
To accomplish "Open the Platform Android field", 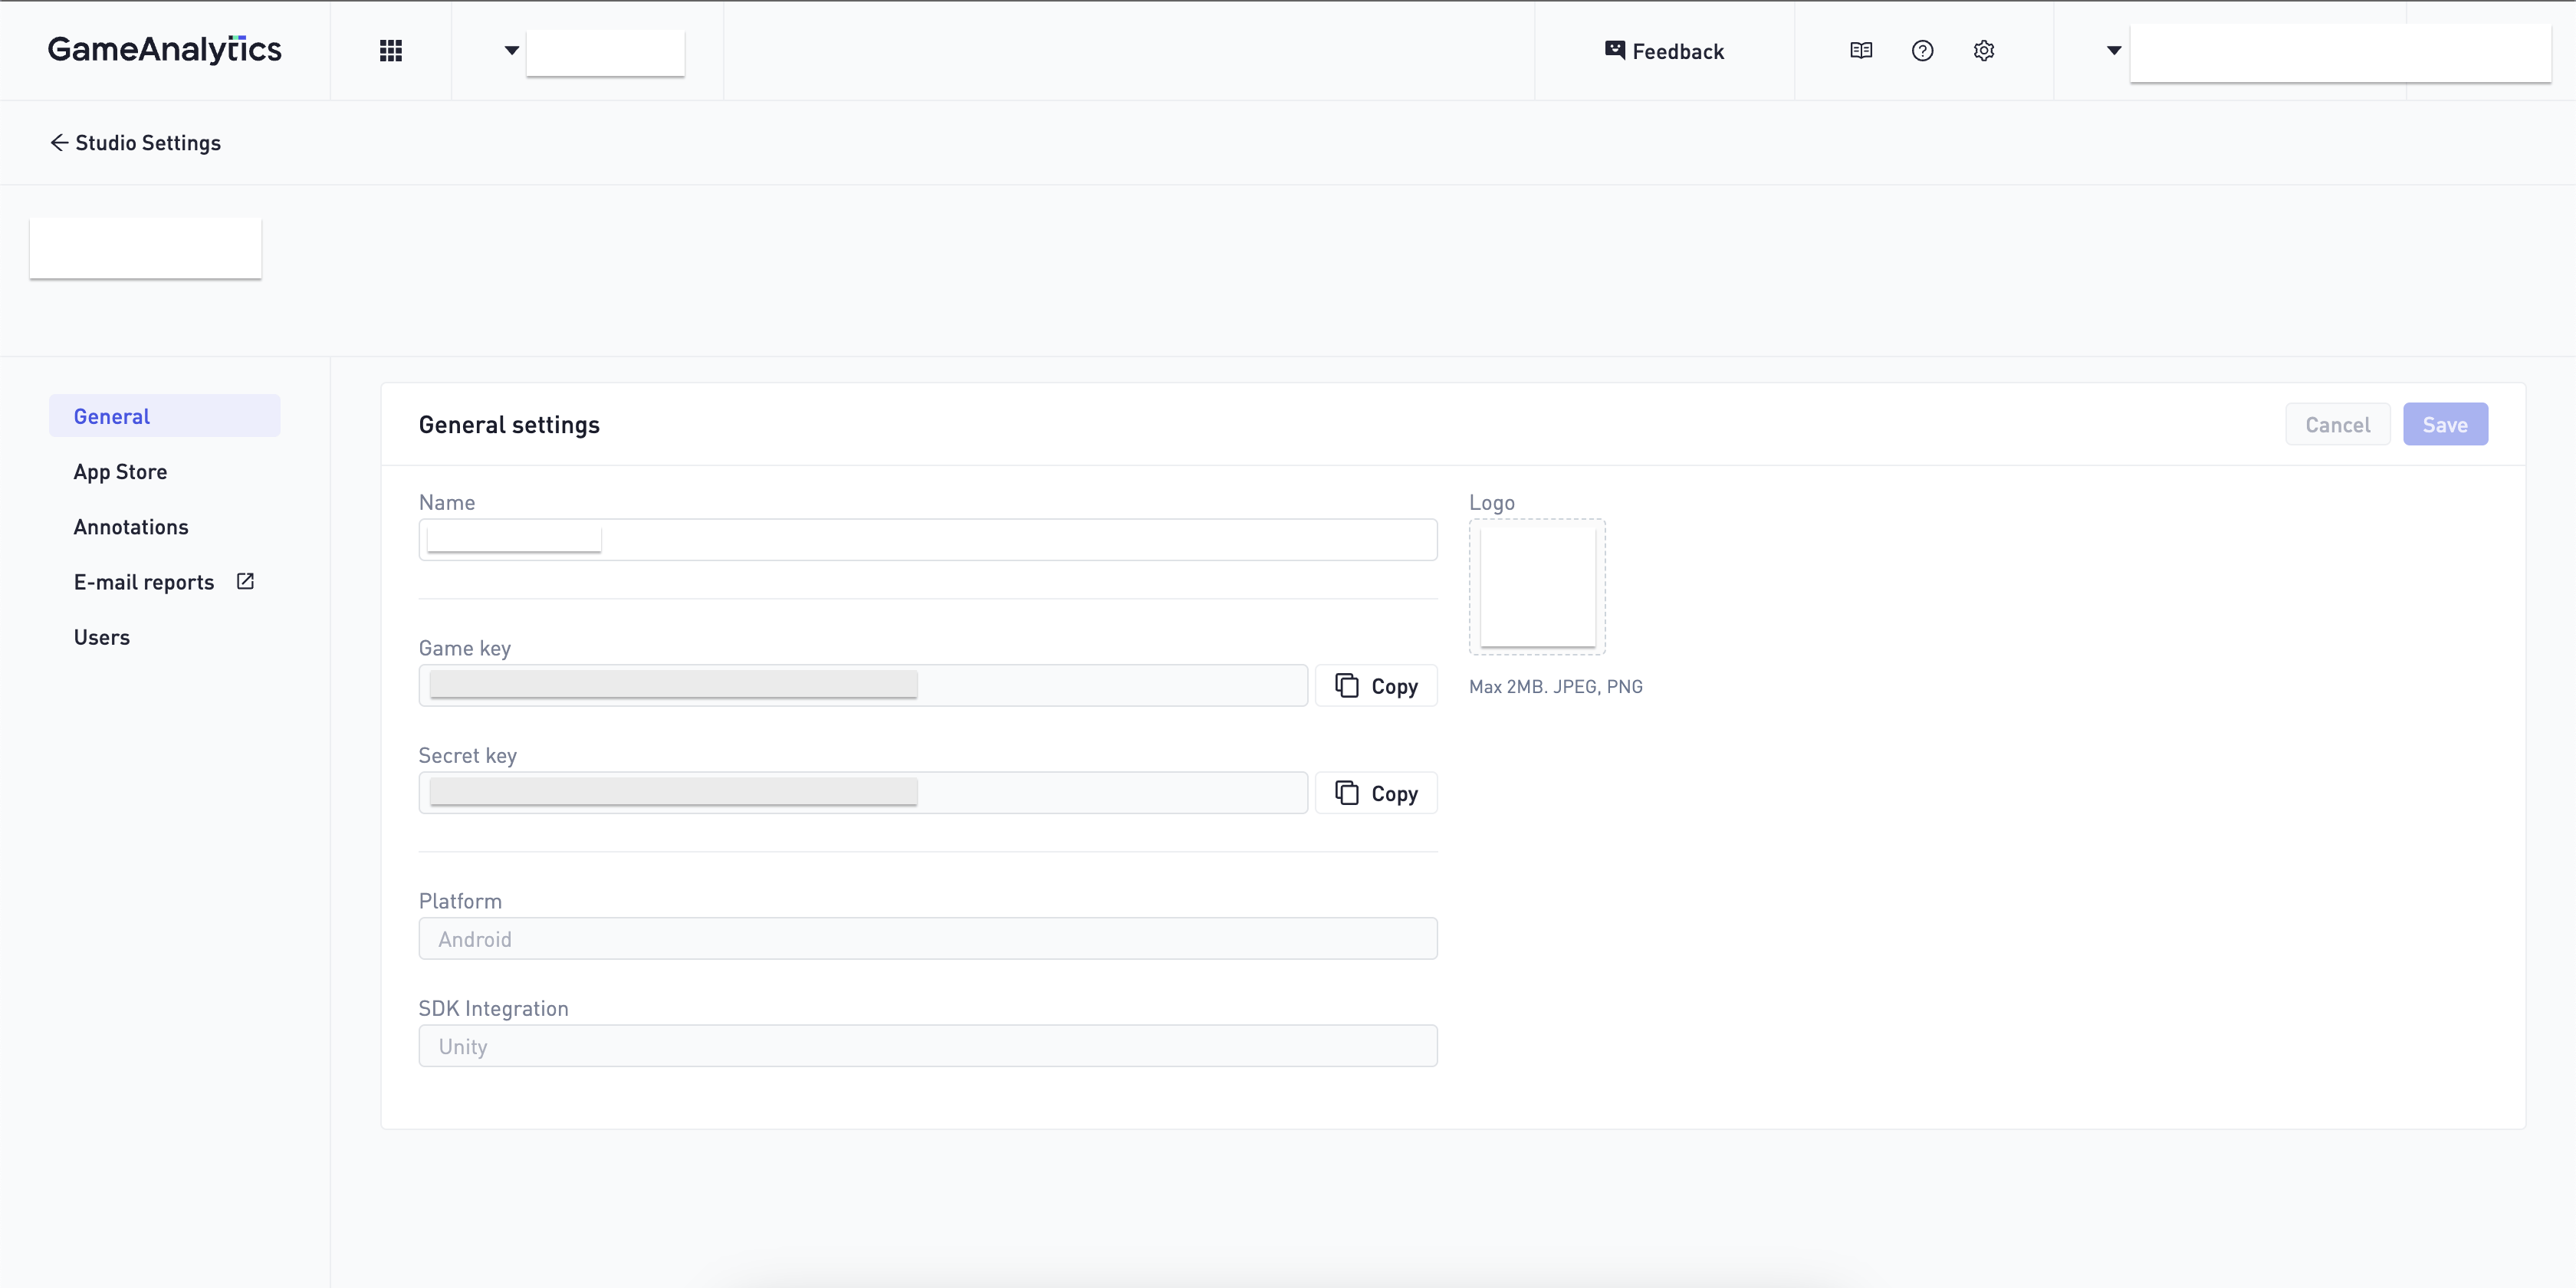I will (x=927, y=939).
